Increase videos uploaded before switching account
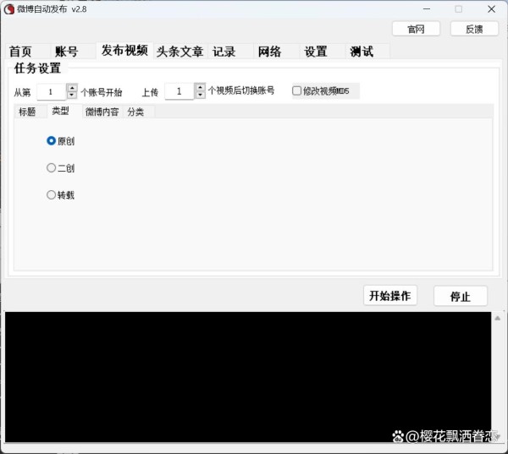Screen dimensions: 508x454 200,87
